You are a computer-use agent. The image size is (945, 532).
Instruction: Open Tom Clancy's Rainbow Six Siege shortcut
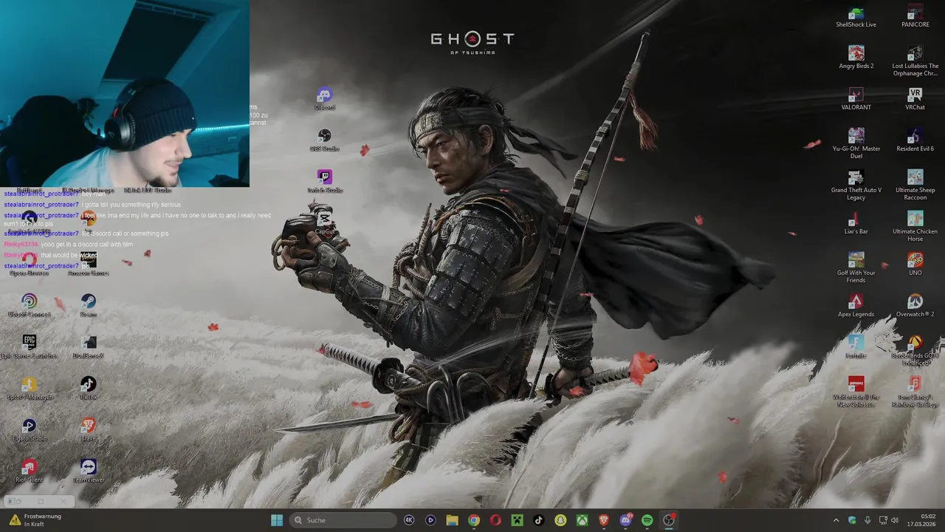coord(915,392)
